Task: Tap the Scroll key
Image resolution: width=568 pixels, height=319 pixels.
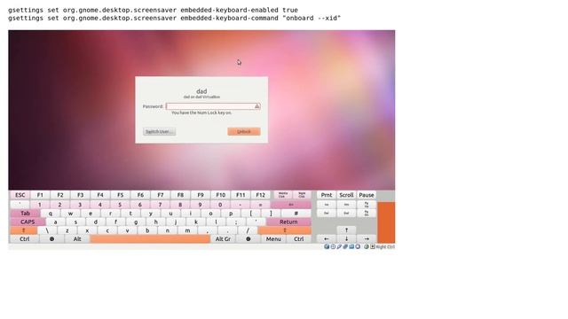Action: [x=346, y=195]
